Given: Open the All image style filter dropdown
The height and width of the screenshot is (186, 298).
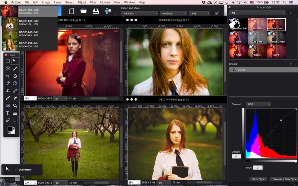Looking at the screenshot, I should (x=257, y=13).
